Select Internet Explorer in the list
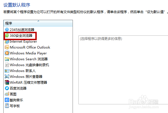The image size is (168, 113). pyautogui.click(x=23, y=42)
